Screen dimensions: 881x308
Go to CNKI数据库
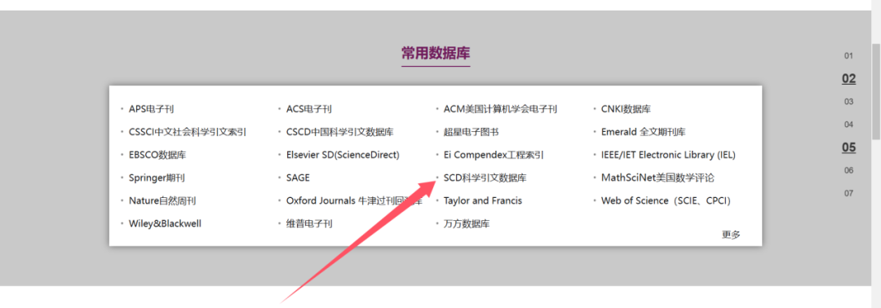coord(626,109)
